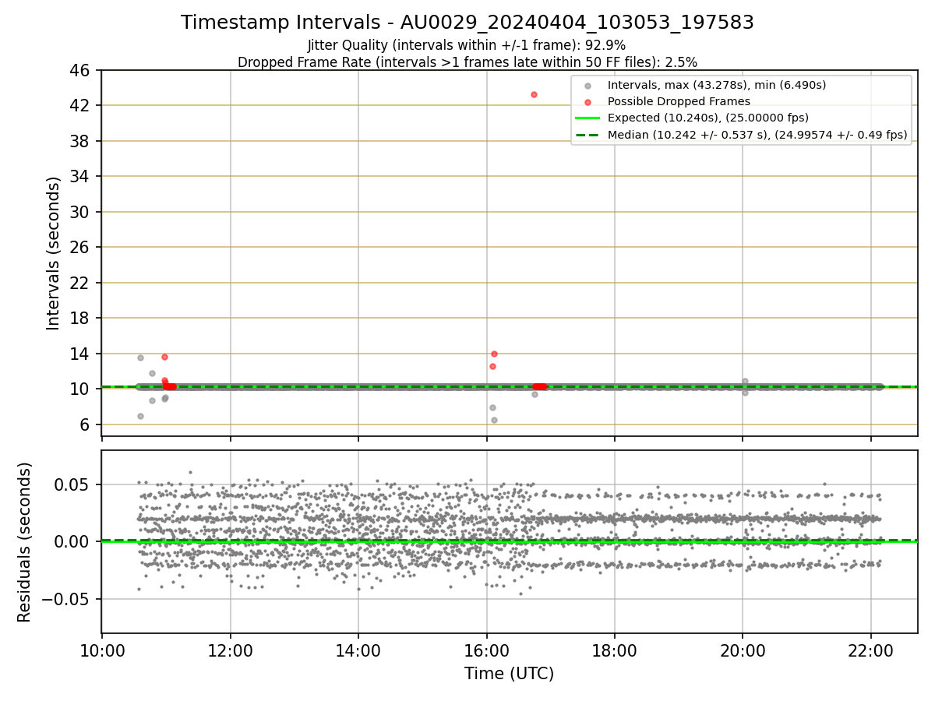Click the 16:00 x-axis tick label

[486, 650]
